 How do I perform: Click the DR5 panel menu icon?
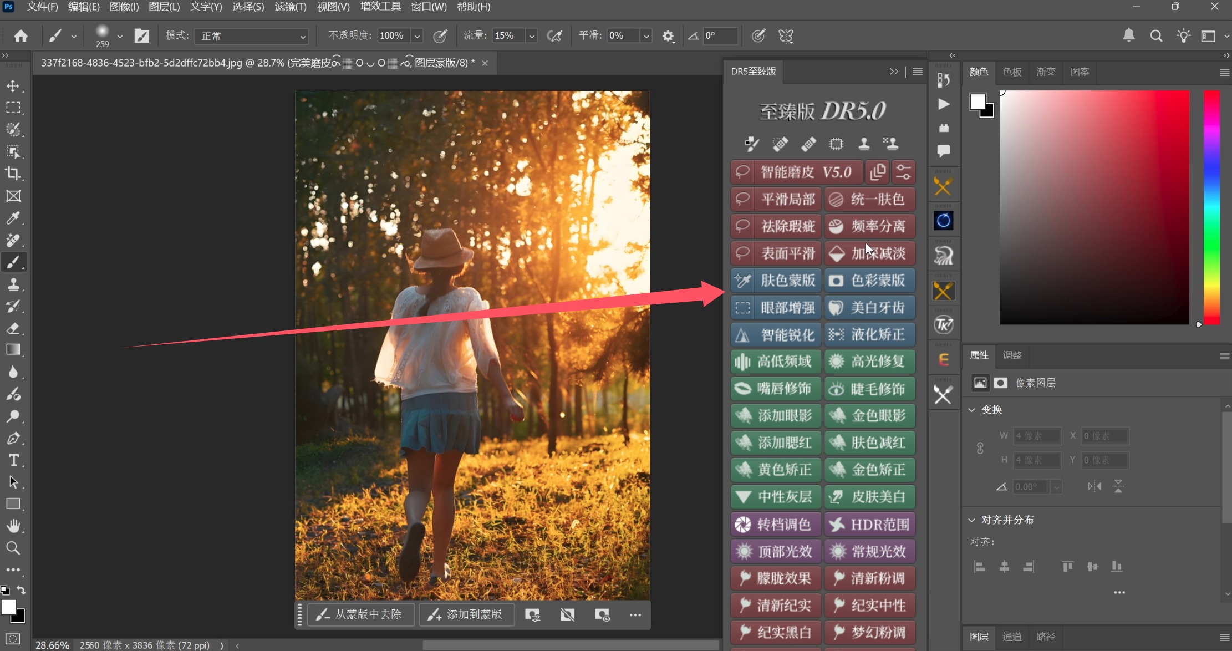[x=918, y=72]
